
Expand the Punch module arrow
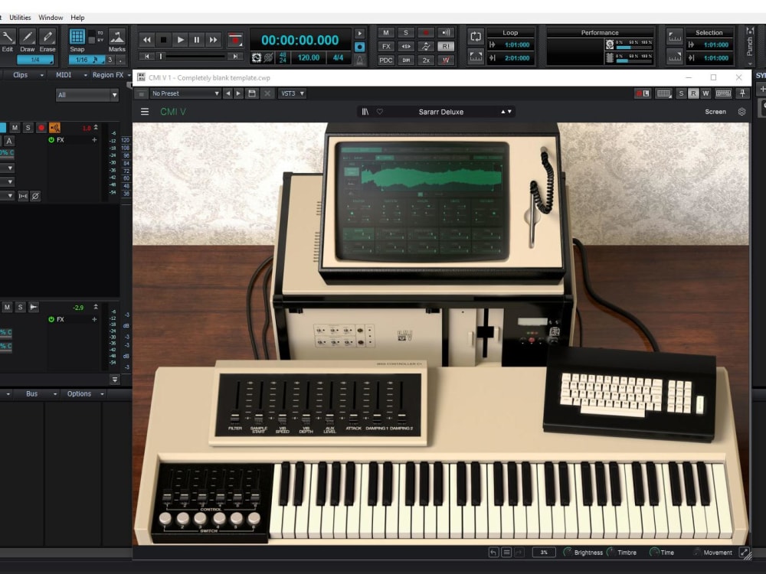(x=750, y=64)
